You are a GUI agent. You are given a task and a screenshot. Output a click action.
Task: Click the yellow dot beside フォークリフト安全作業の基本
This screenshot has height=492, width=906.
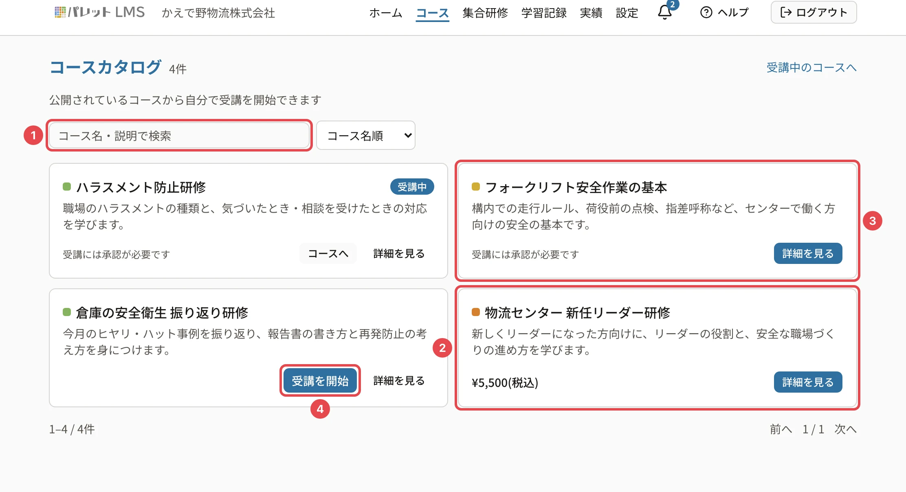(x=476, y=187)
